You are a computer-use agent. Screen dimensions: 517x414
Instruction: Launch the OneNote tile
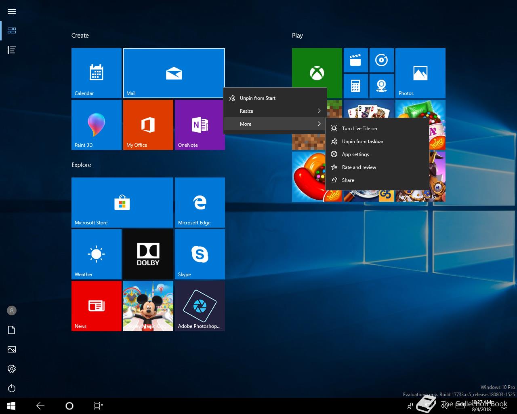pyautogui.click(x=200, y=125)
